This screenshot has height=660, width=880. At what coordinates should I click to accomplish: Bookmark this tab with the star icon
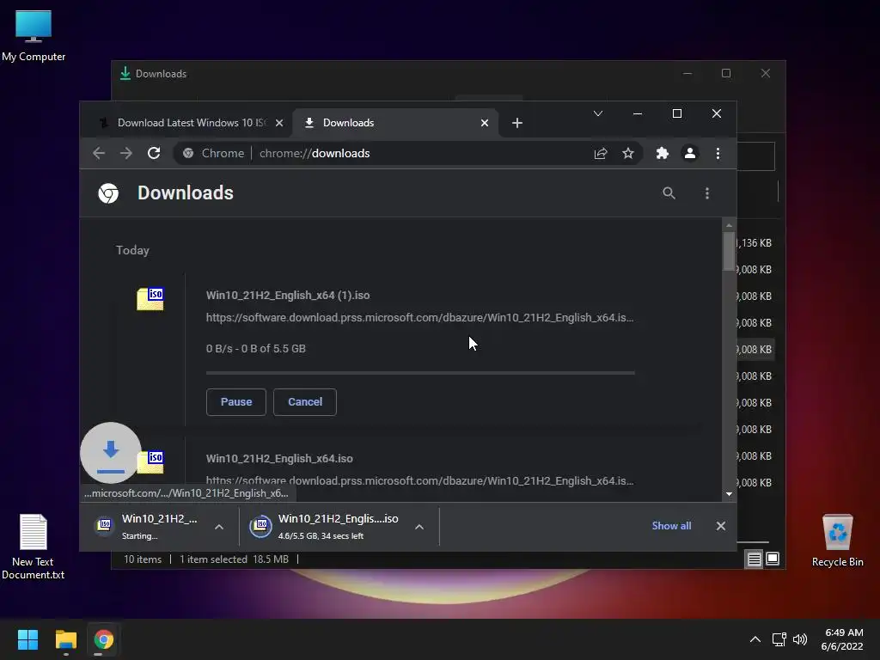pos(628,153)
